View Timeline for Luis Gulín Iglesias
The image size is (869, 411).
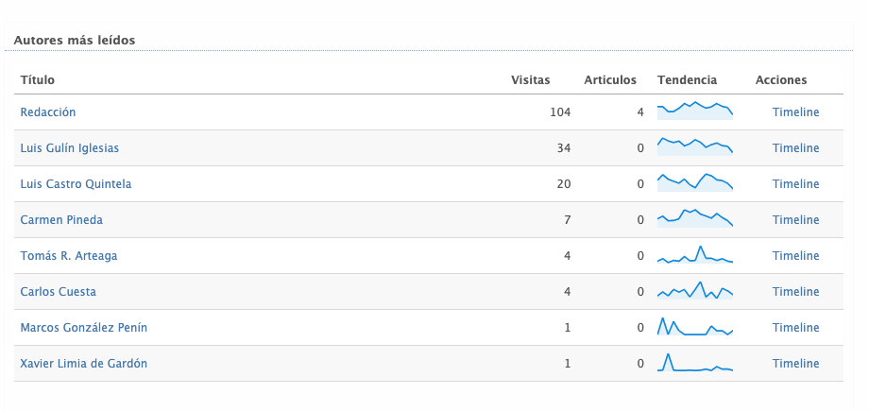click(x=795, y=148)
